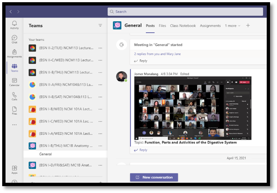Open the Calendar app icon
This screenshot has height=193, width=277.
14,82
